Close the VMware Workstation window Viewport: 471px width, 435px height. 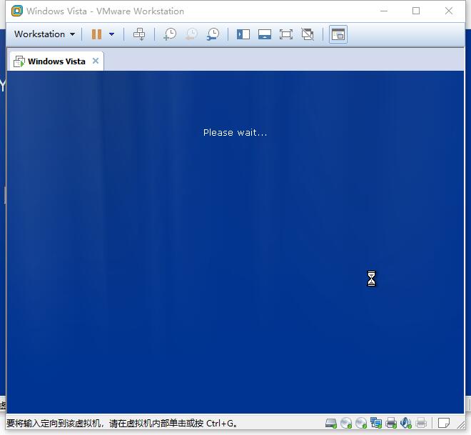[449, 11]
